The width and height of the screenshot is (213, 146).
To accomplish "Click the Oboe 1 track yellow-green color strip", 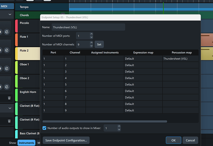I will tap(16, 67).
